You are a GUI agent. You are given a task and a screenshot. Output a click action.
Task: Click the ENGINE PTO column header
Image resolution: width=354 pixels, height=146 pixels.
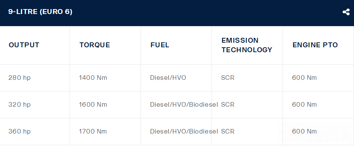click(x=315, y=45)
